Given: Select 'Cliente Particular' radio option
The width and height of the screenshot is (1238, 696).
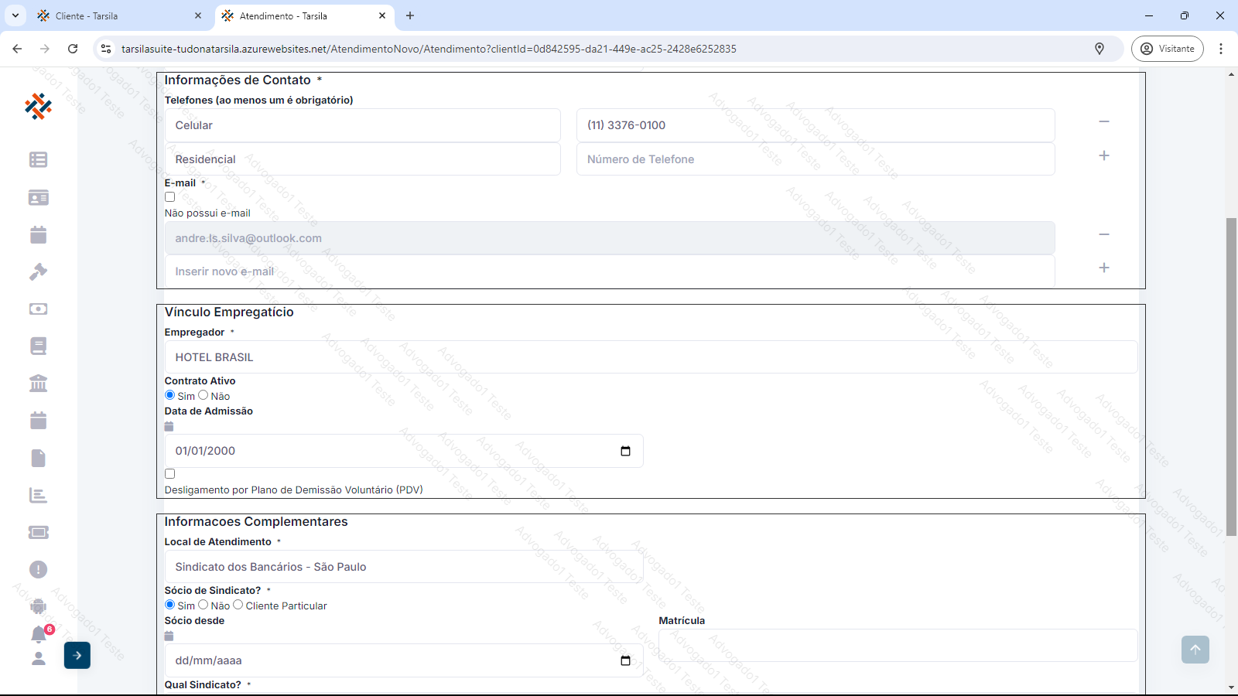Looking at the screenshot, I should [238, 605].
